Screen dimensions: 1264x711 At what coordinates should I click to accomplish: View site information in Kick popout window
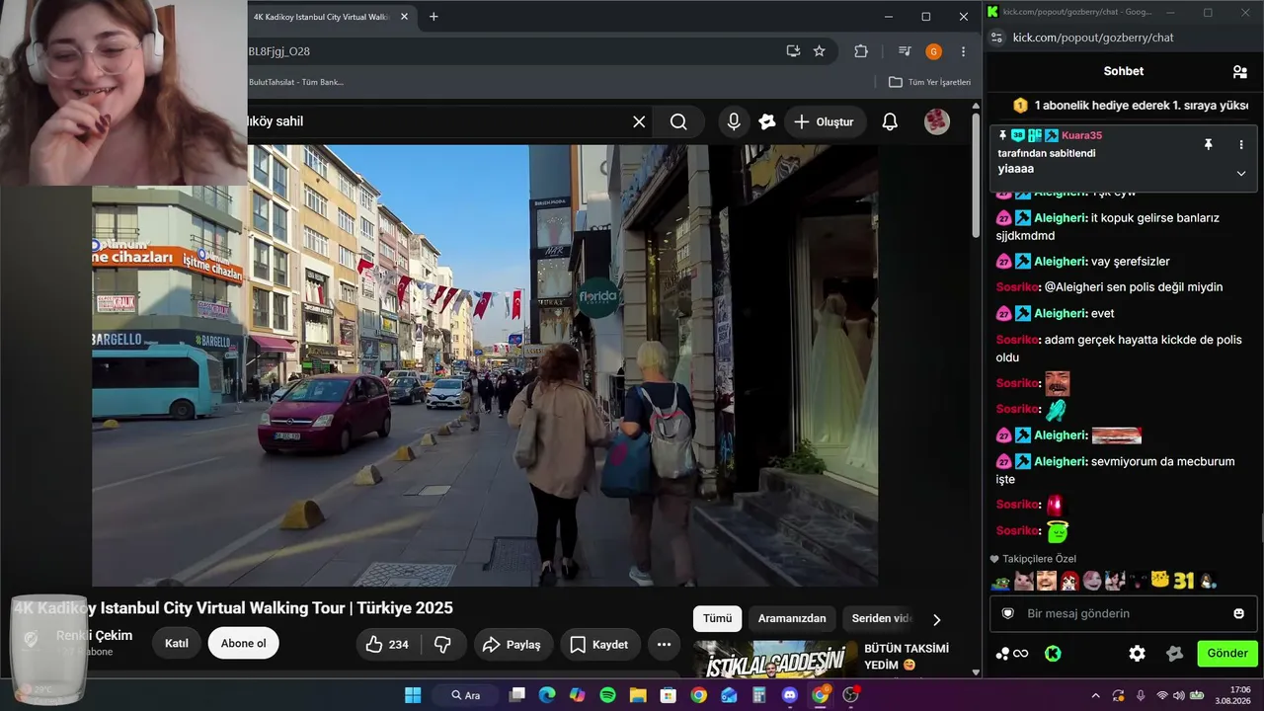tap(995, 38)
